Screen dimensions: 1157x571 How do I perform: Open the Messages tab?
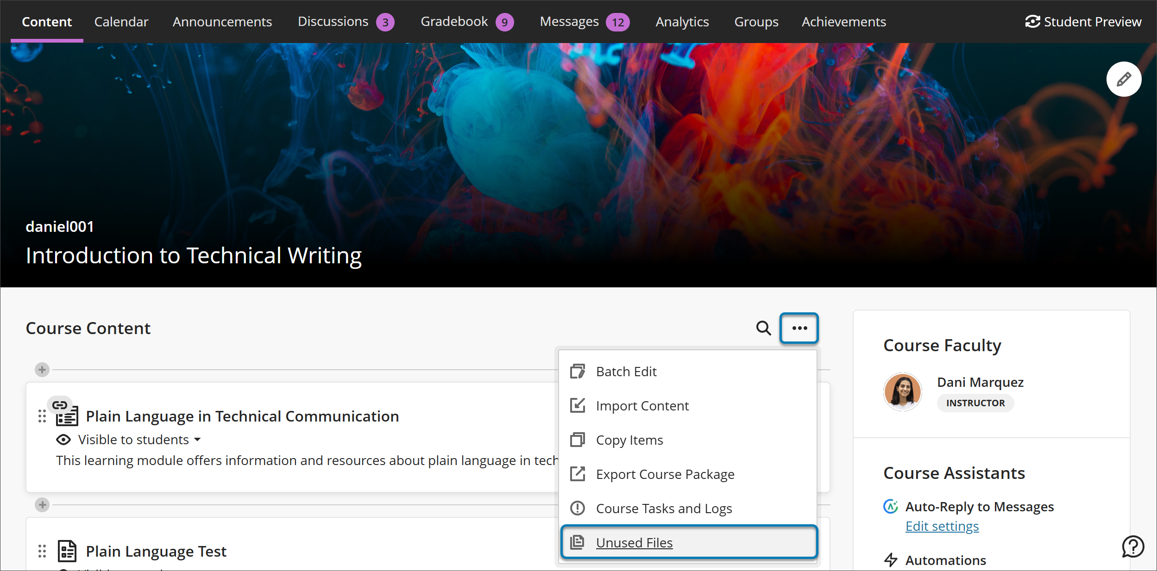tap(569, 22)
